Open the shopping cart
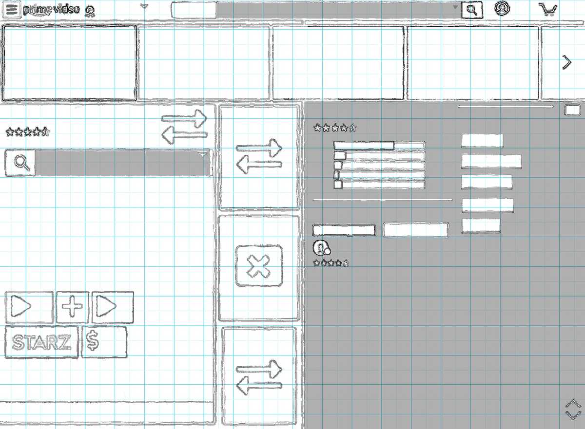Viewport: 585px width, 429px height. tap(547, 9)
